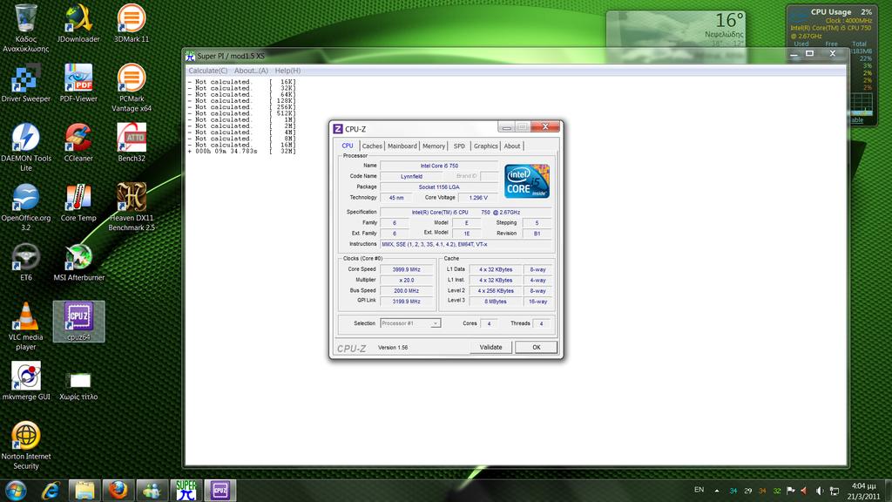
Task: Open PDF-Viewer desktop shortcut
Action: pyautogui.click(x=78, y=83)
